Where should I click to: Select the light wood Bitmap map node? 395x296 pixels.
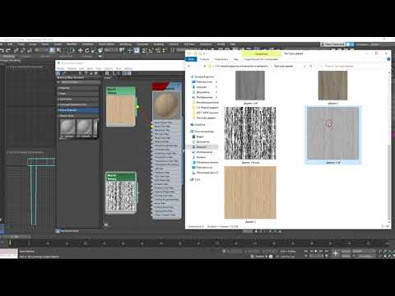[x=121, y=107]
